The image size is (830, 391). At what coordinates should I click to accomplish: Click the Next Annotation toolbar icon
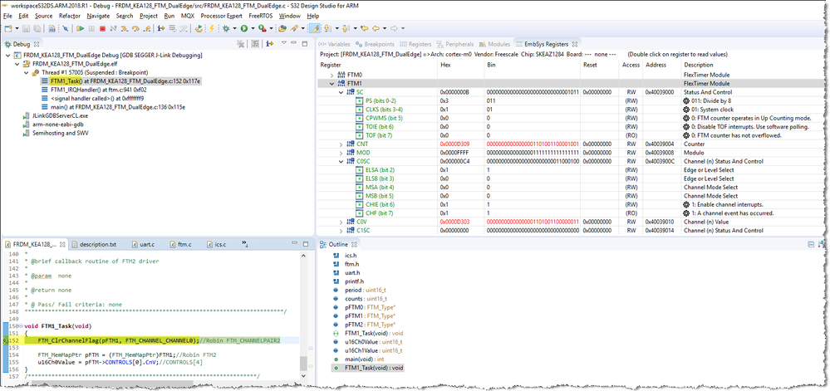[x=327, y=28]
